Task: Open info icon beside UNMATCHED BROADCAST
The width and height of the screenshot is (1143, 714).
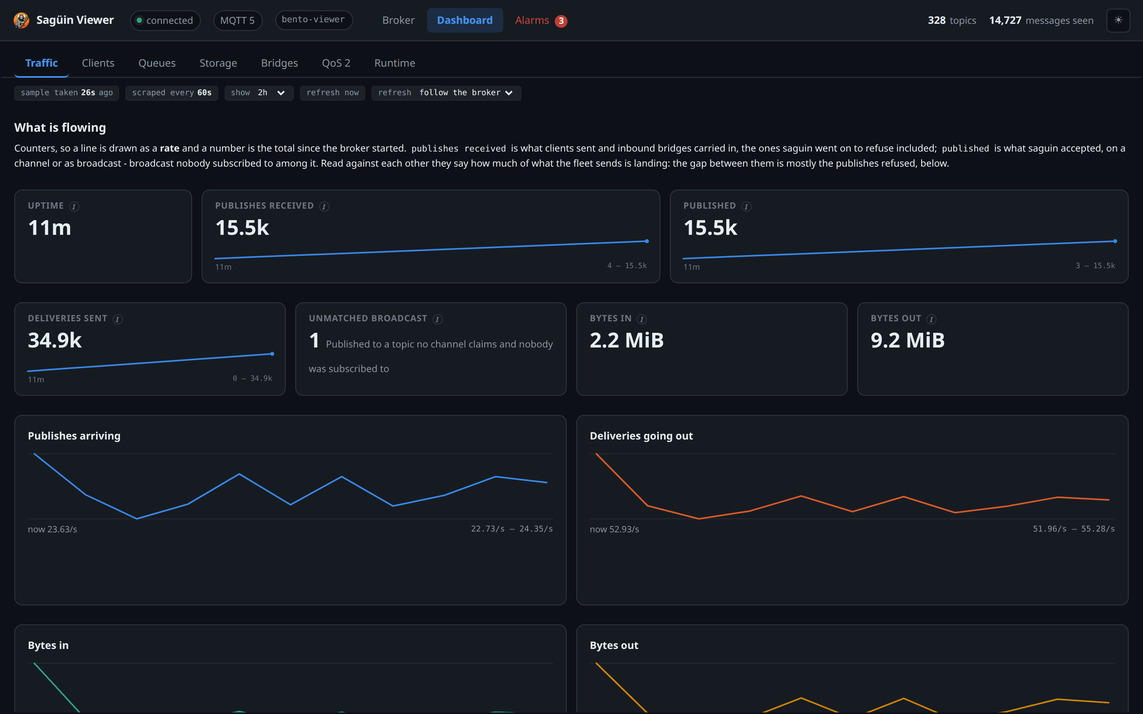Action: [438, 319]
